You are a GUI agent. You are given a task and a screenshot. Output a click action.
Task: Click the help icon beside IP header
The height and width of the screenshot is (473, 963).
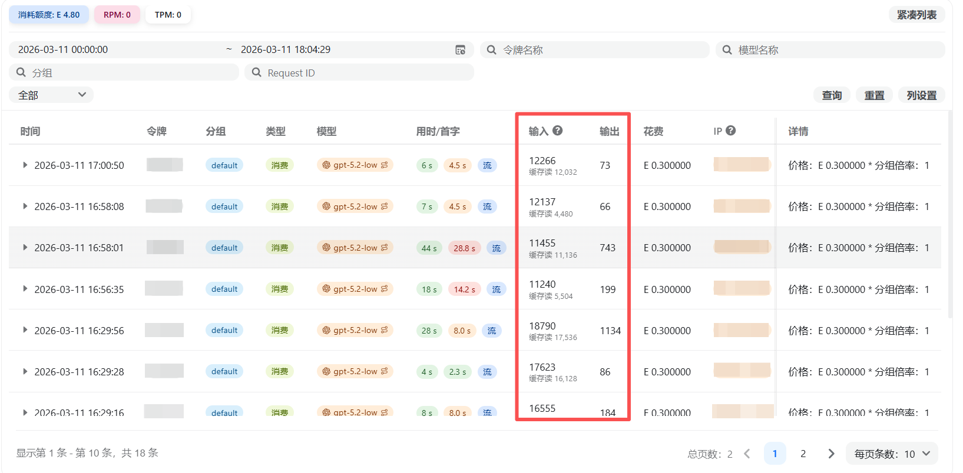[730, 131]
